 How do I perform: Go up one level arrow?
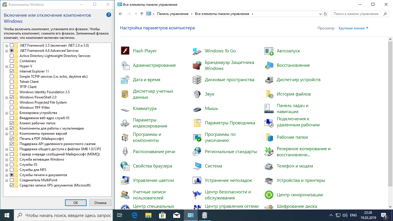pyautogui.click(x=142, y=14)
